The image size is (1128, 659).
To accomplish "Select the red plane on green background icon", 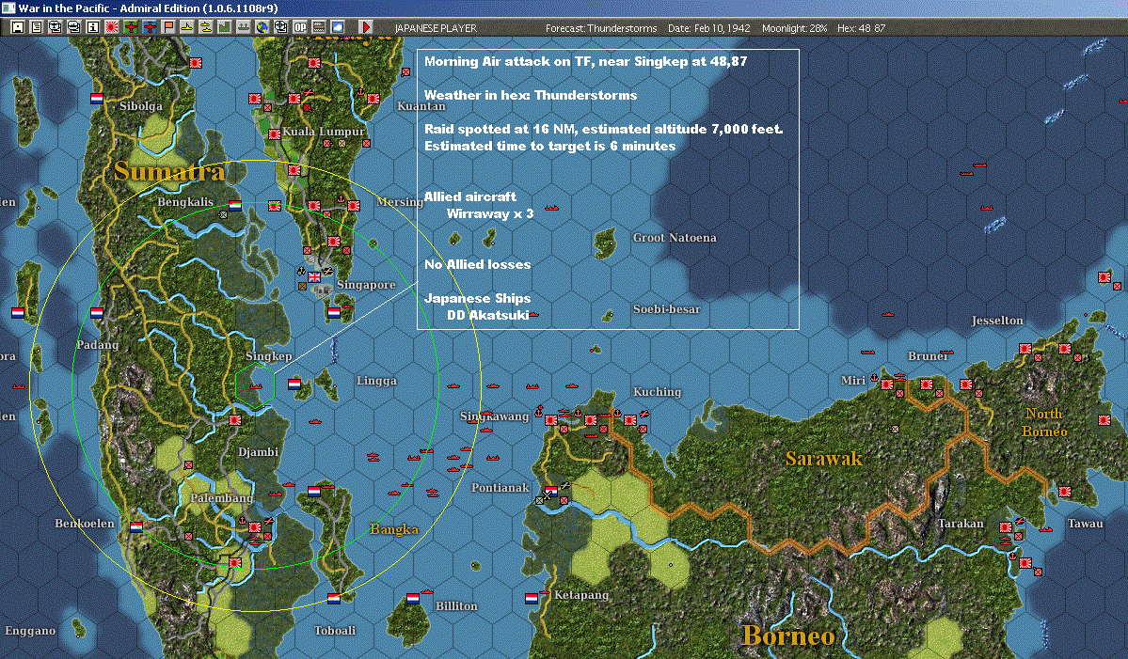I will pyautogui.click(x=130, y=27).
